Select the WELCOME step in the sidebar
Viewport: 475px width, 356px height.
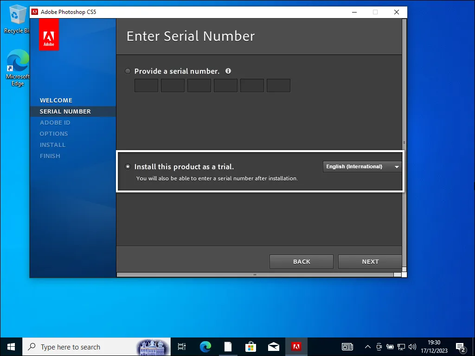click(56, 100)
